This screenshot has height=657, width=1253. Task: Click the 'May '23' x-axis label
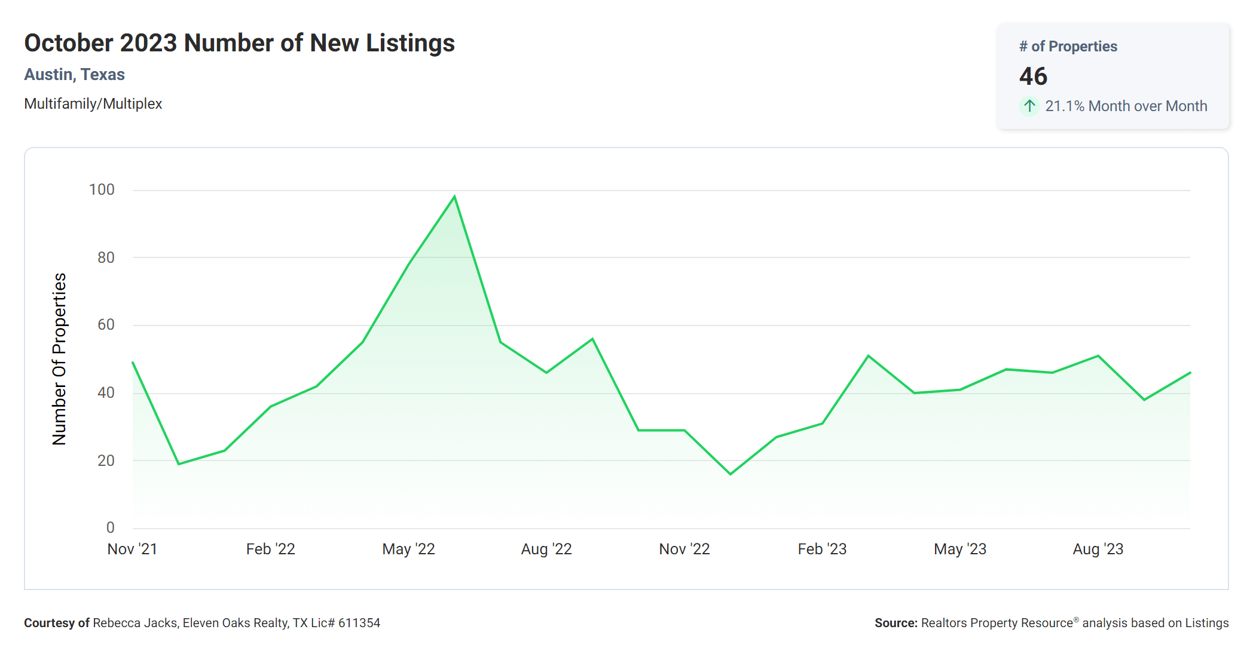(x=960, y=549)
